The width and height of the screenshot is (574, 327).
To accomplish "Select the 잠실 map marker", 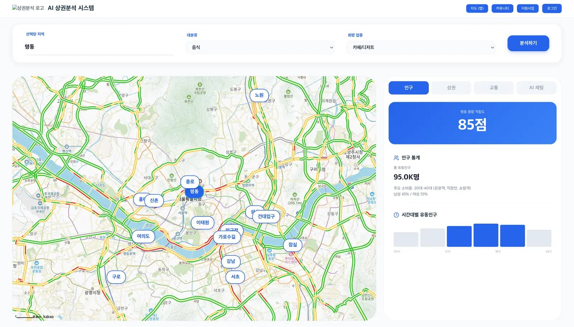I will click(293, 245).
